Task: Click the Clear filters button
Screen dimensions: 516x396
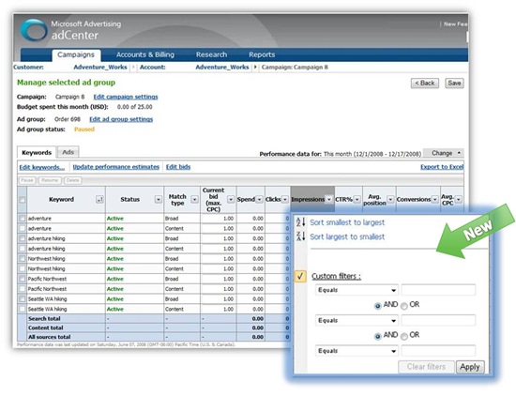Action: [426, 367]
